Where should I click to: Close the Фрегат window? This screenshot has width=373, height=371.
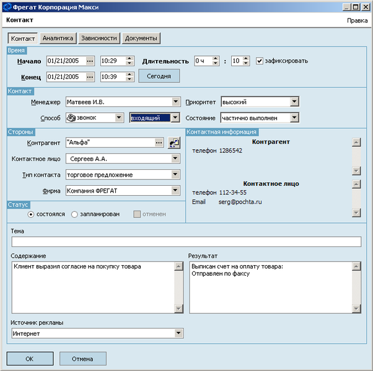coord(366,7)
